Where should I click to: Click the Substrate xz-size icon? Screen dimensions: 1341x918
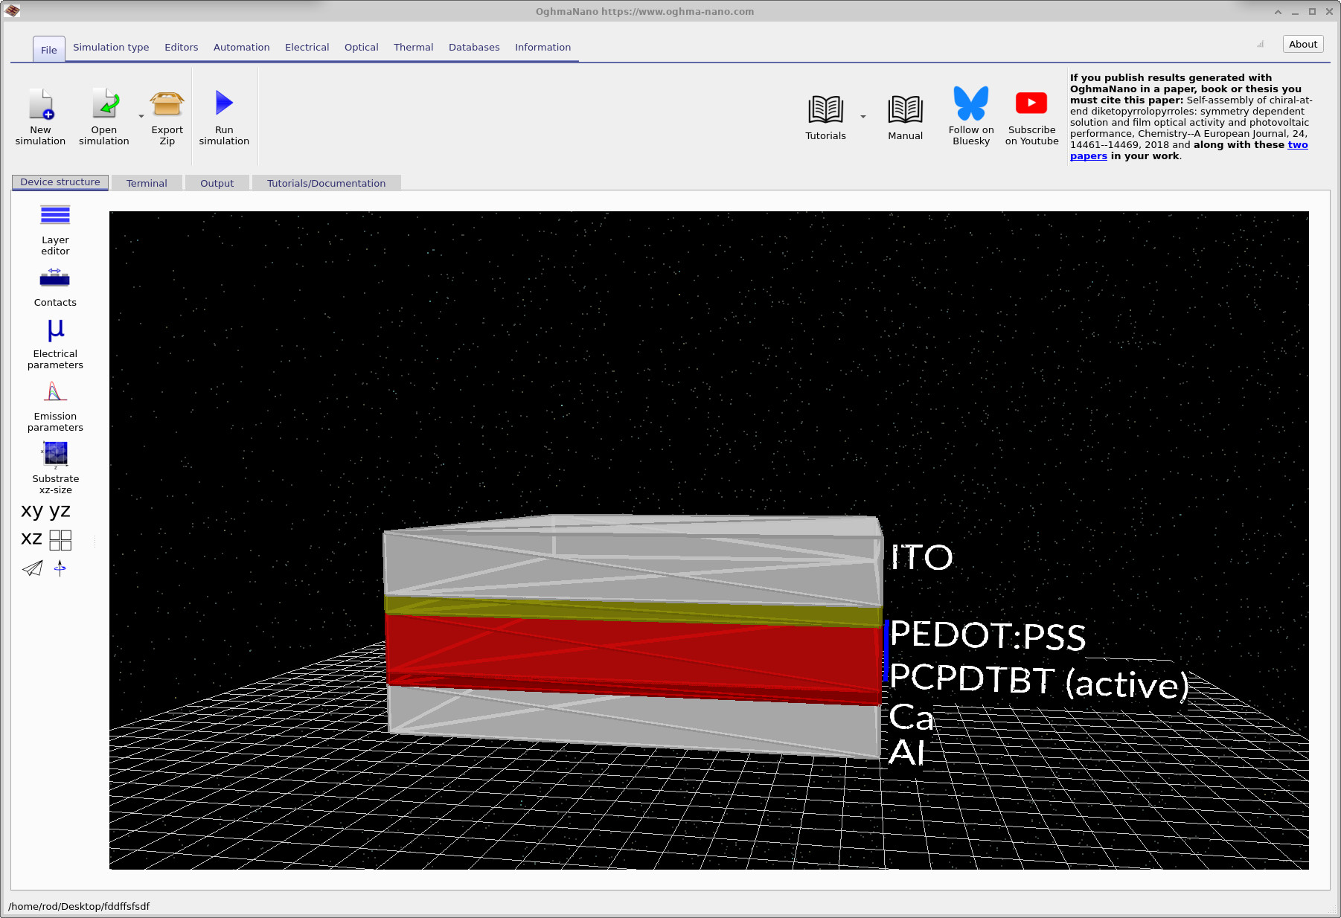tap(55, 454)
